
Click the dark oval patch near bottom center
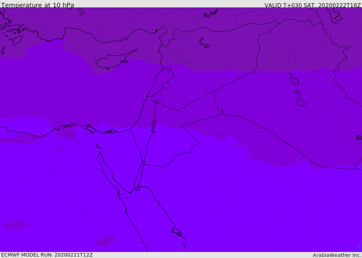[x=105, y=241]
